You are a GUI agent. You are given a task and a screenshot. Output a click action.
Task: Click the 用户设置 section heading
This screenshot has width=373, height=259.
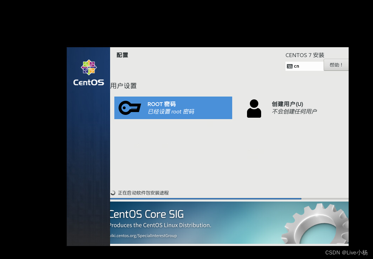[x=124, y=86]
